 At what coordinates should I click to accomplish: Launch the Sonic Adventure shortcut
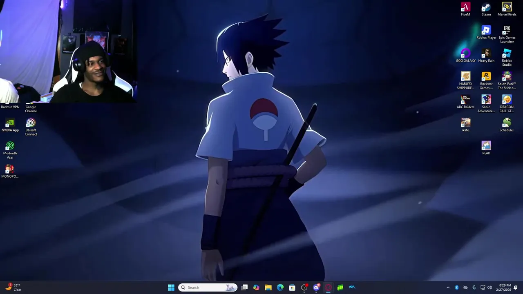(486, 104)
